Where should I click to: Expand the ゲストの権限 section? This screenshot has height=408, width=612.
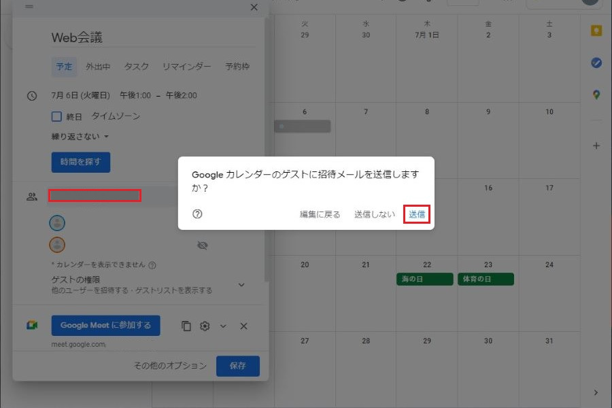pyautogui.click(x=241, y=285)
